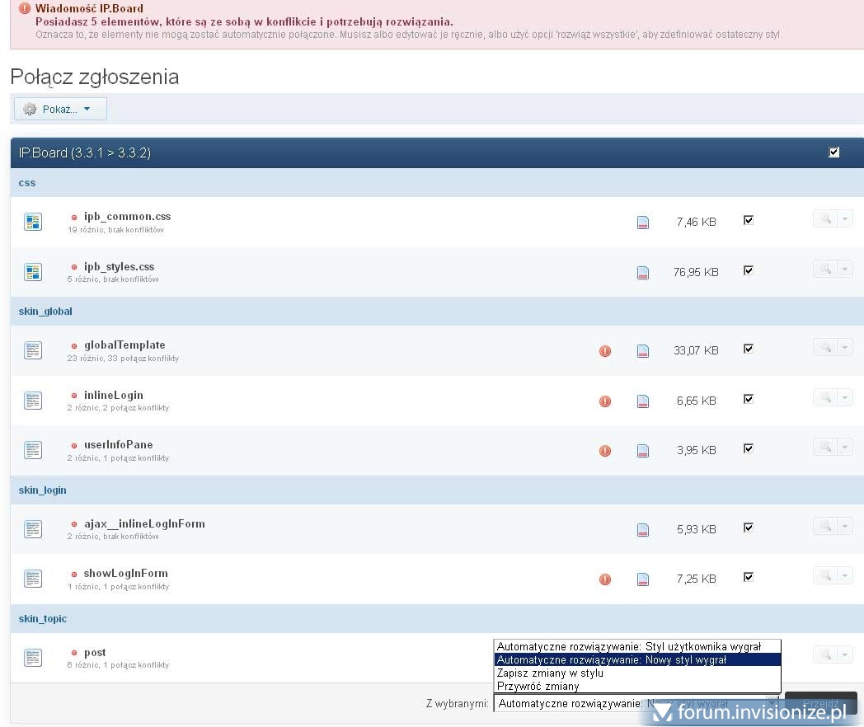Uncheck the checkbox for ipb_common.css
864x727 pixels.
749,220
